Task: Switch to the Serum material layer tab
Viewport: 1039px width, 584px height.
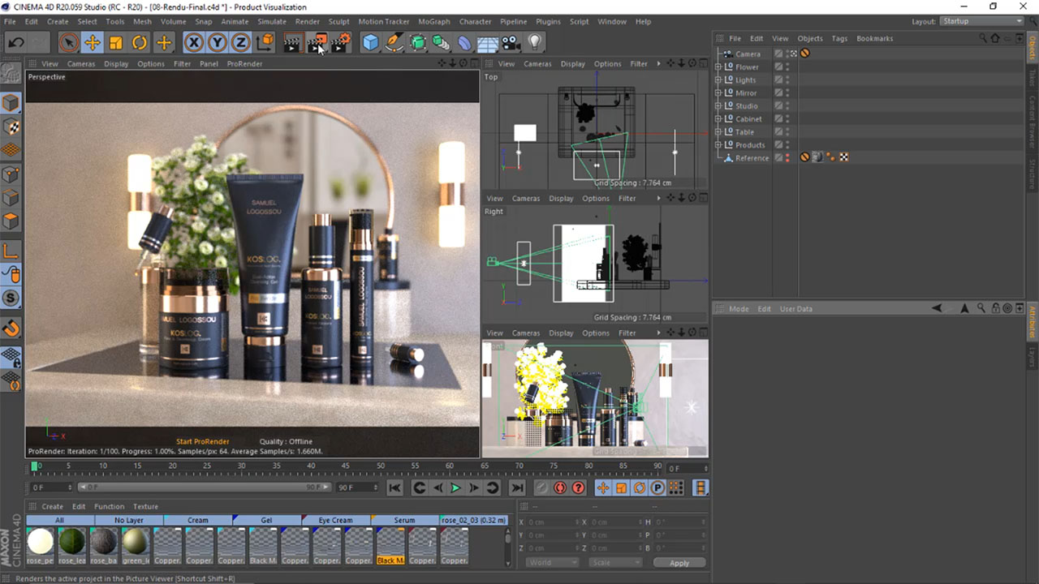Action: (x=404, y=520)
